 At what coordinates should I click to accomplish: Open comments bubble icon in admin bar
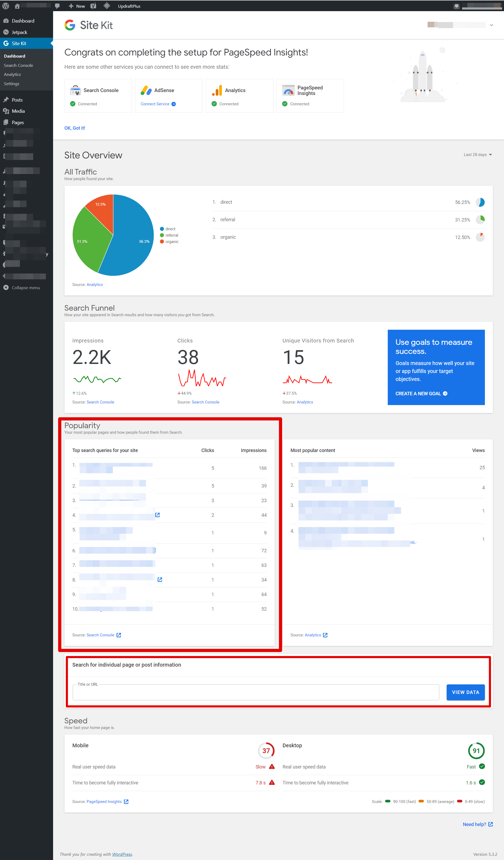click(57, 6)
